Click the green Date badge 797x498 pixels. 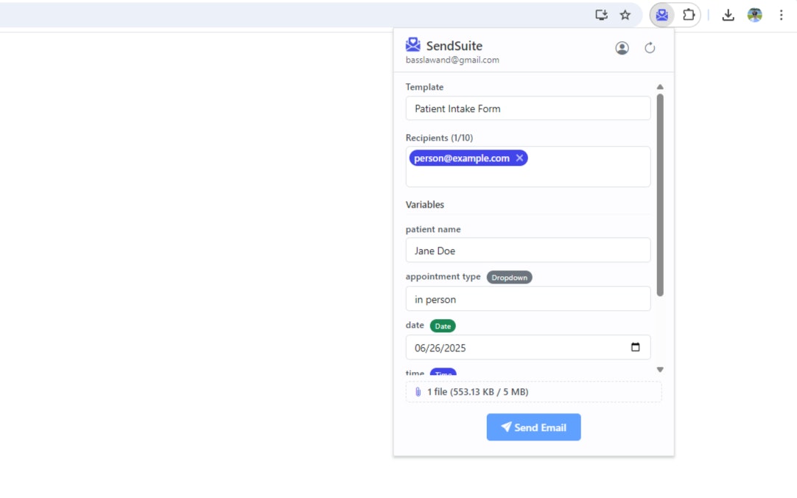point(443,326)
